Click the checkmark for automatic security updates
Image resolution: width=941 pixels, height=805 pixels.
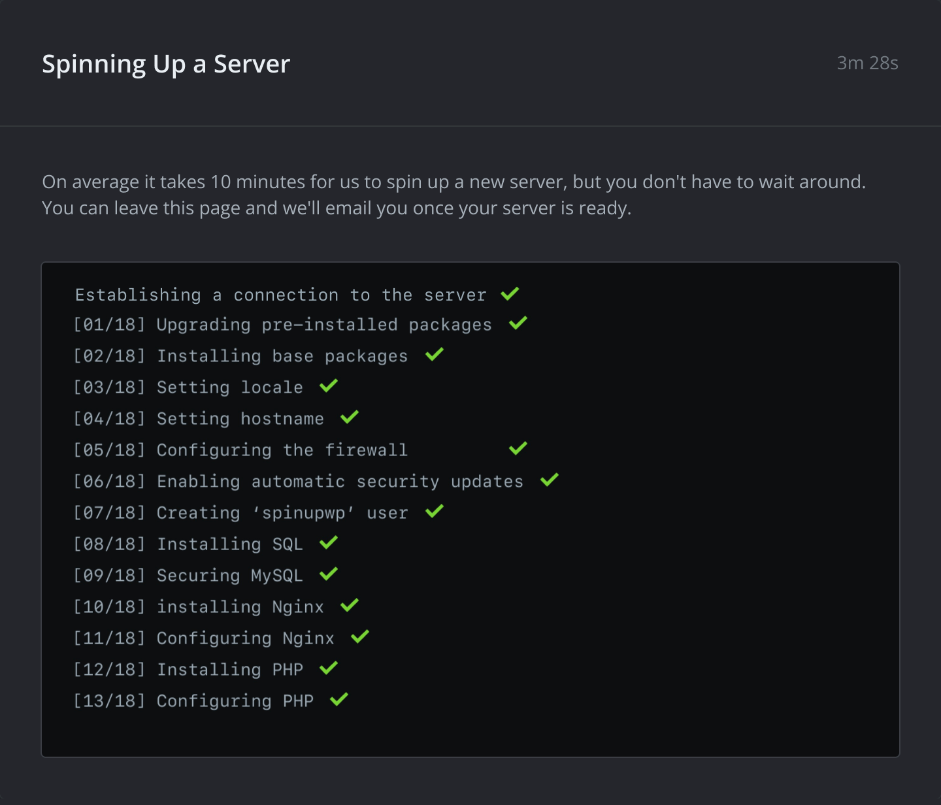(x=550, y=480)
